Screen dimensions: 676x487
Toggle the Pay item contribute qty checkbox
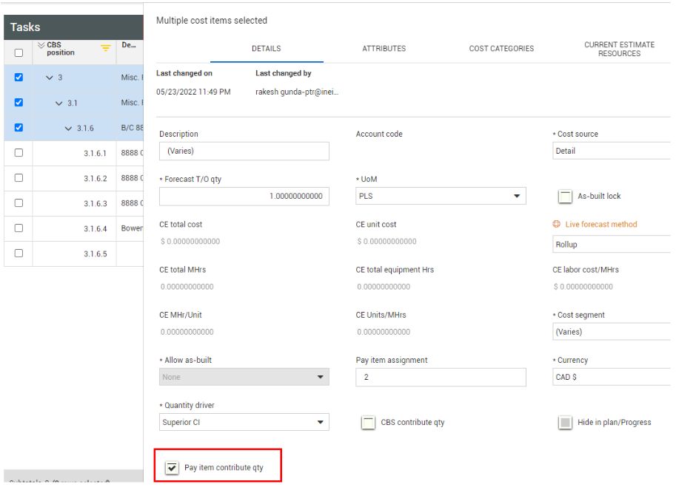tap(172, 468)
